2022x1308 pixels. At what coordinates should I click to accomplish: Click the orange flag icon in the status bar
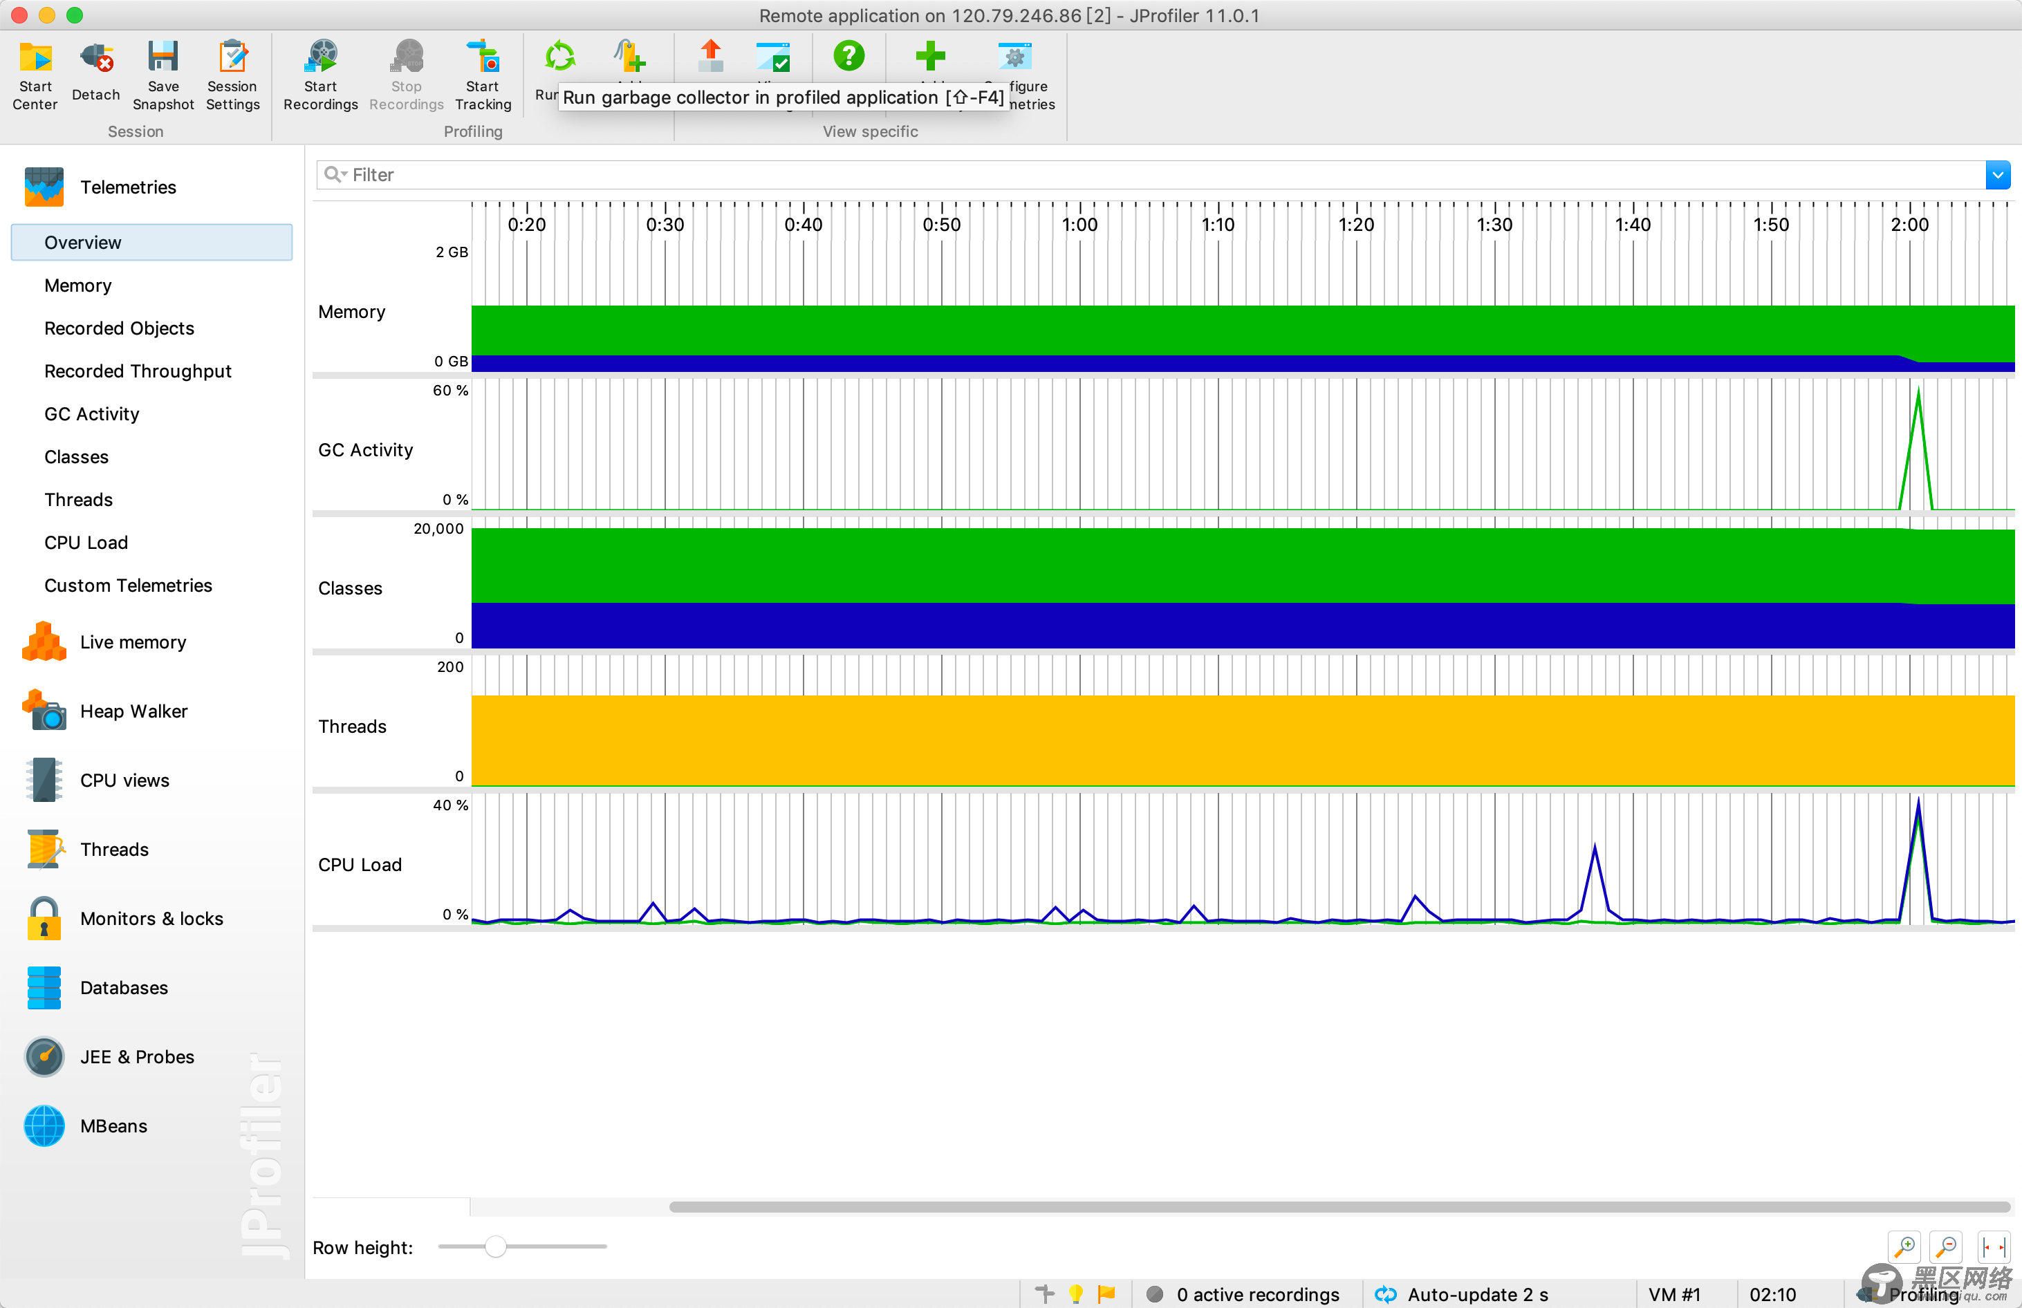pos(1106,1293)
